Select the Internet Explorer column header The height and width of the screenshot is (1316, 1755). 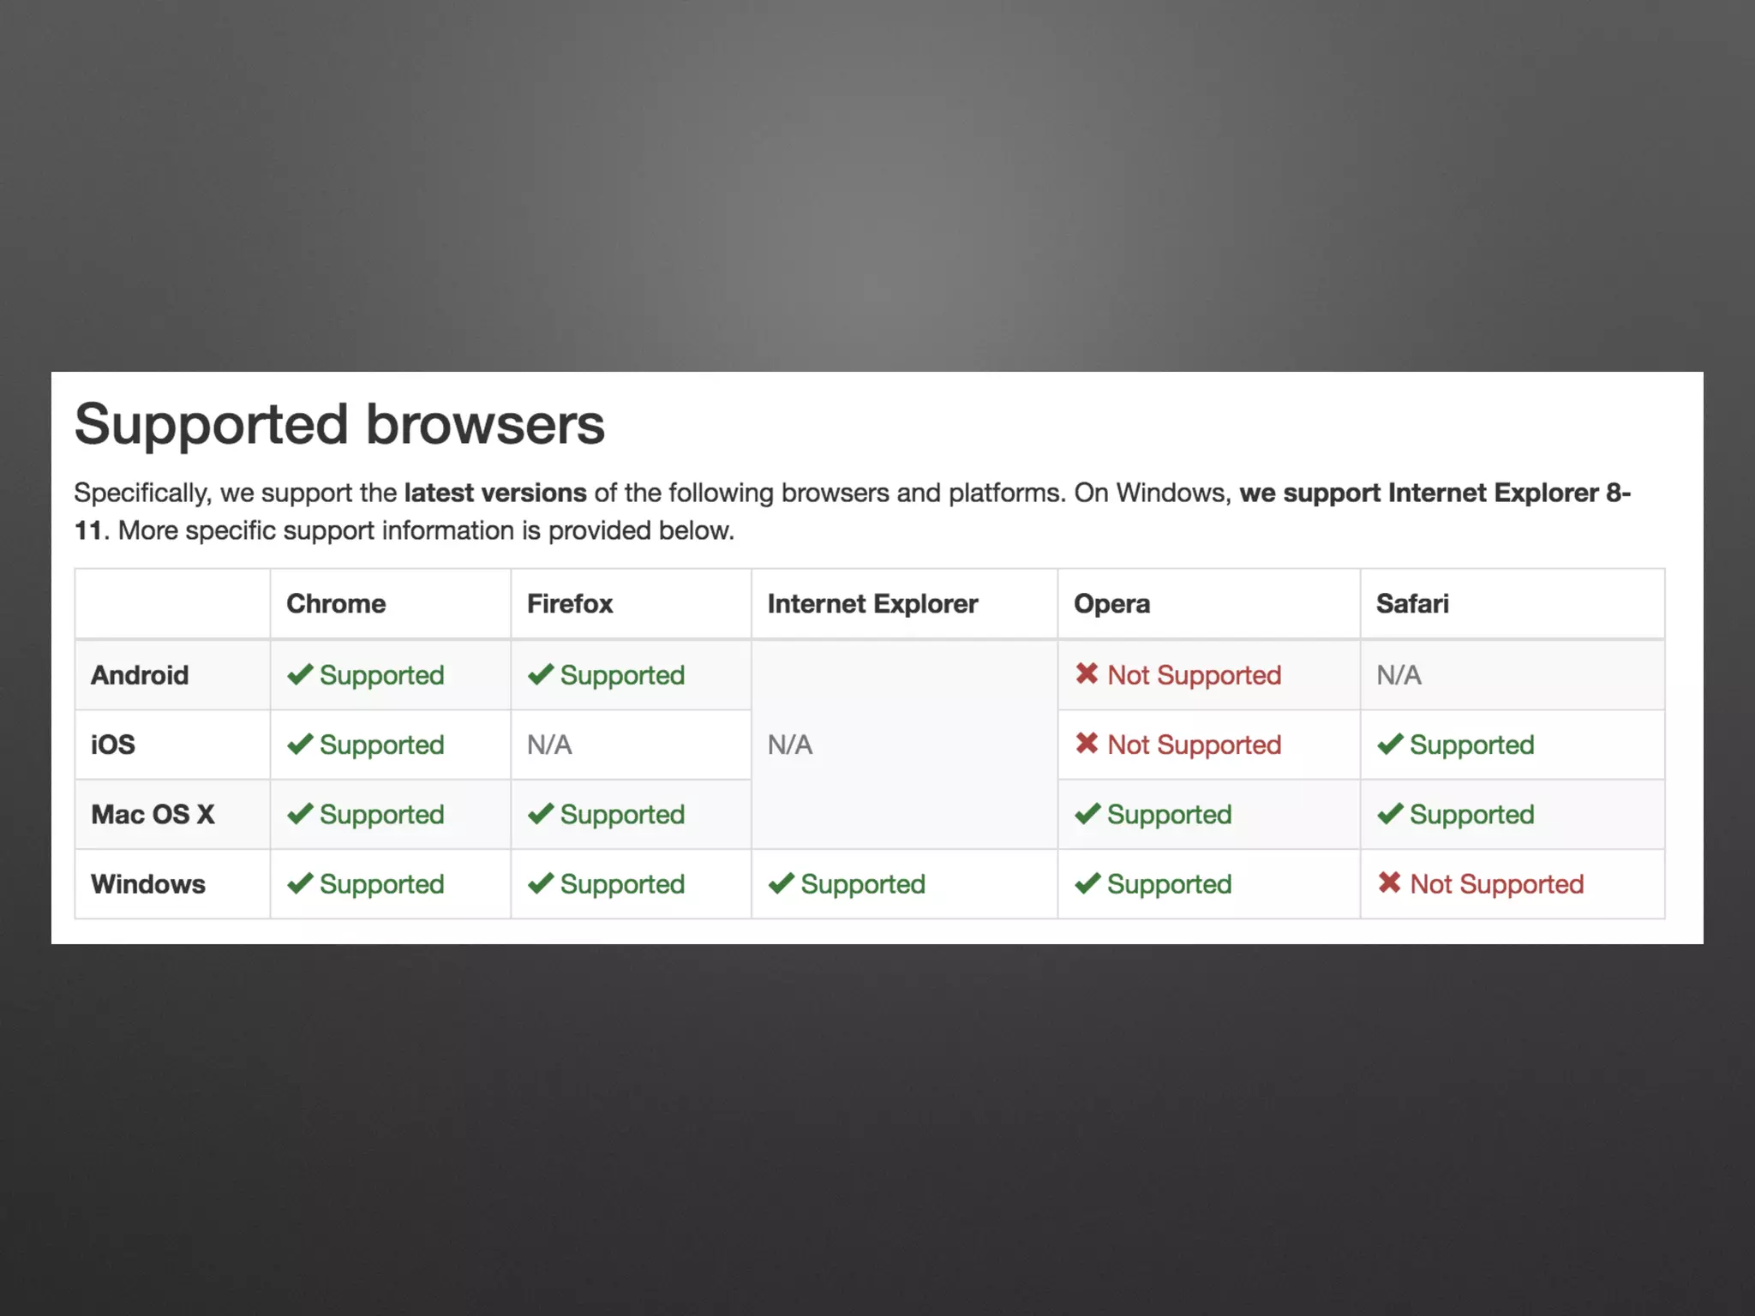[872, 604]
